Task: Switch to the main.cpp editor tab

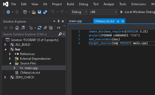Action: tap(75, 21)
